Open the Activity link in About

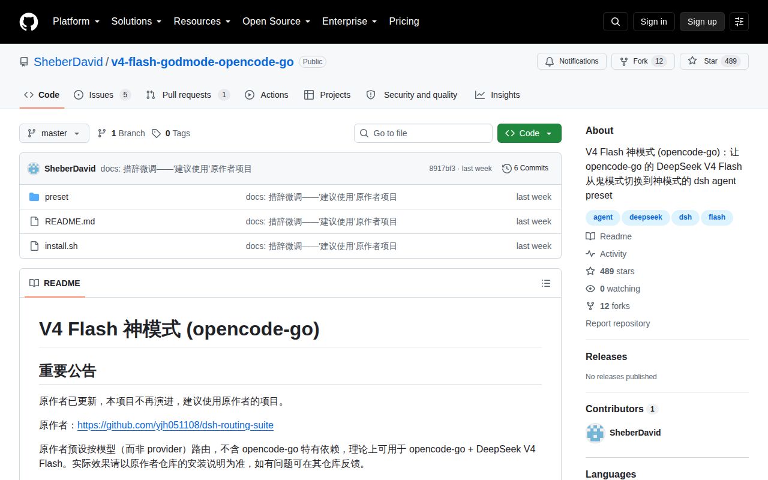[607, 254]
